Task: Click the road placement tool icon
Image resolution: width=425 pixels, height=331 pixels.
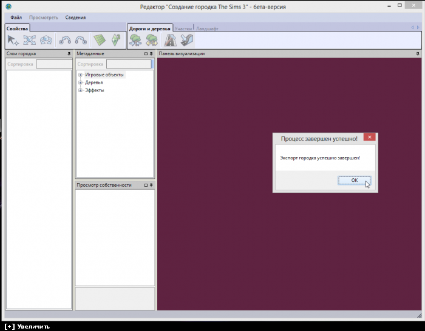Action: [171, 40]
